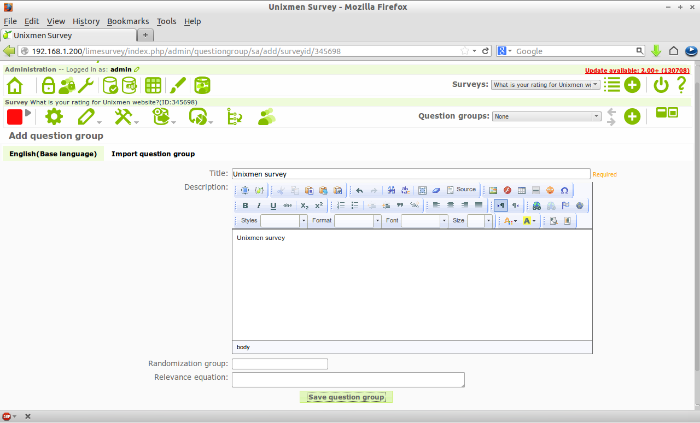Viewport: 700px width, 423px height.
Task: Open the survey properties gear icon
Action: tap(54, 116)
